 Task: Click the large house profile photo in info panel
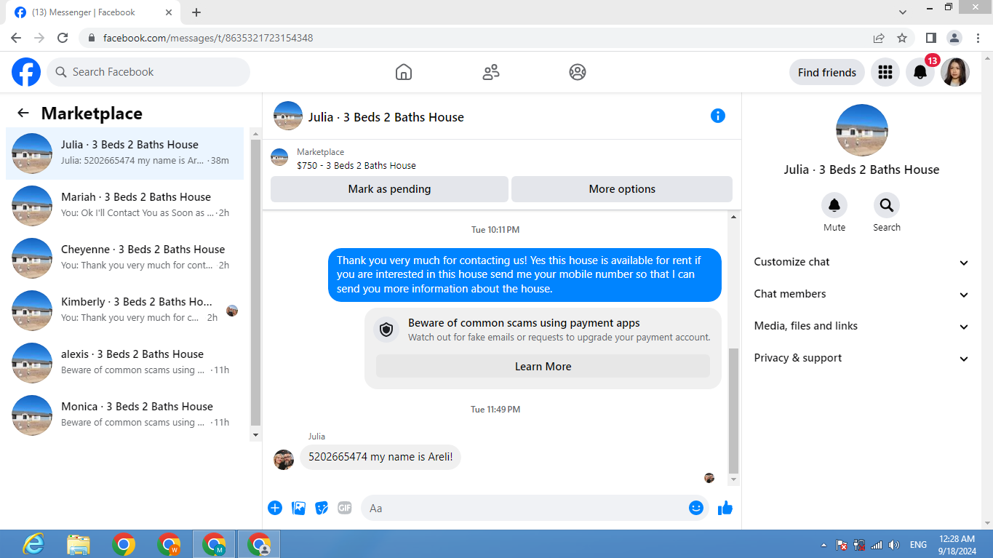coord(862,130)
